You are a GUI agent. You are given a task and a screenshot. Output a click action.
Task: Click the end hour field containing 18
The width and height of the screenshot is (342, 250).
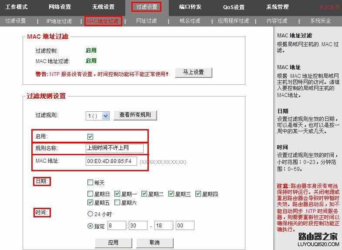click(164, 225)
